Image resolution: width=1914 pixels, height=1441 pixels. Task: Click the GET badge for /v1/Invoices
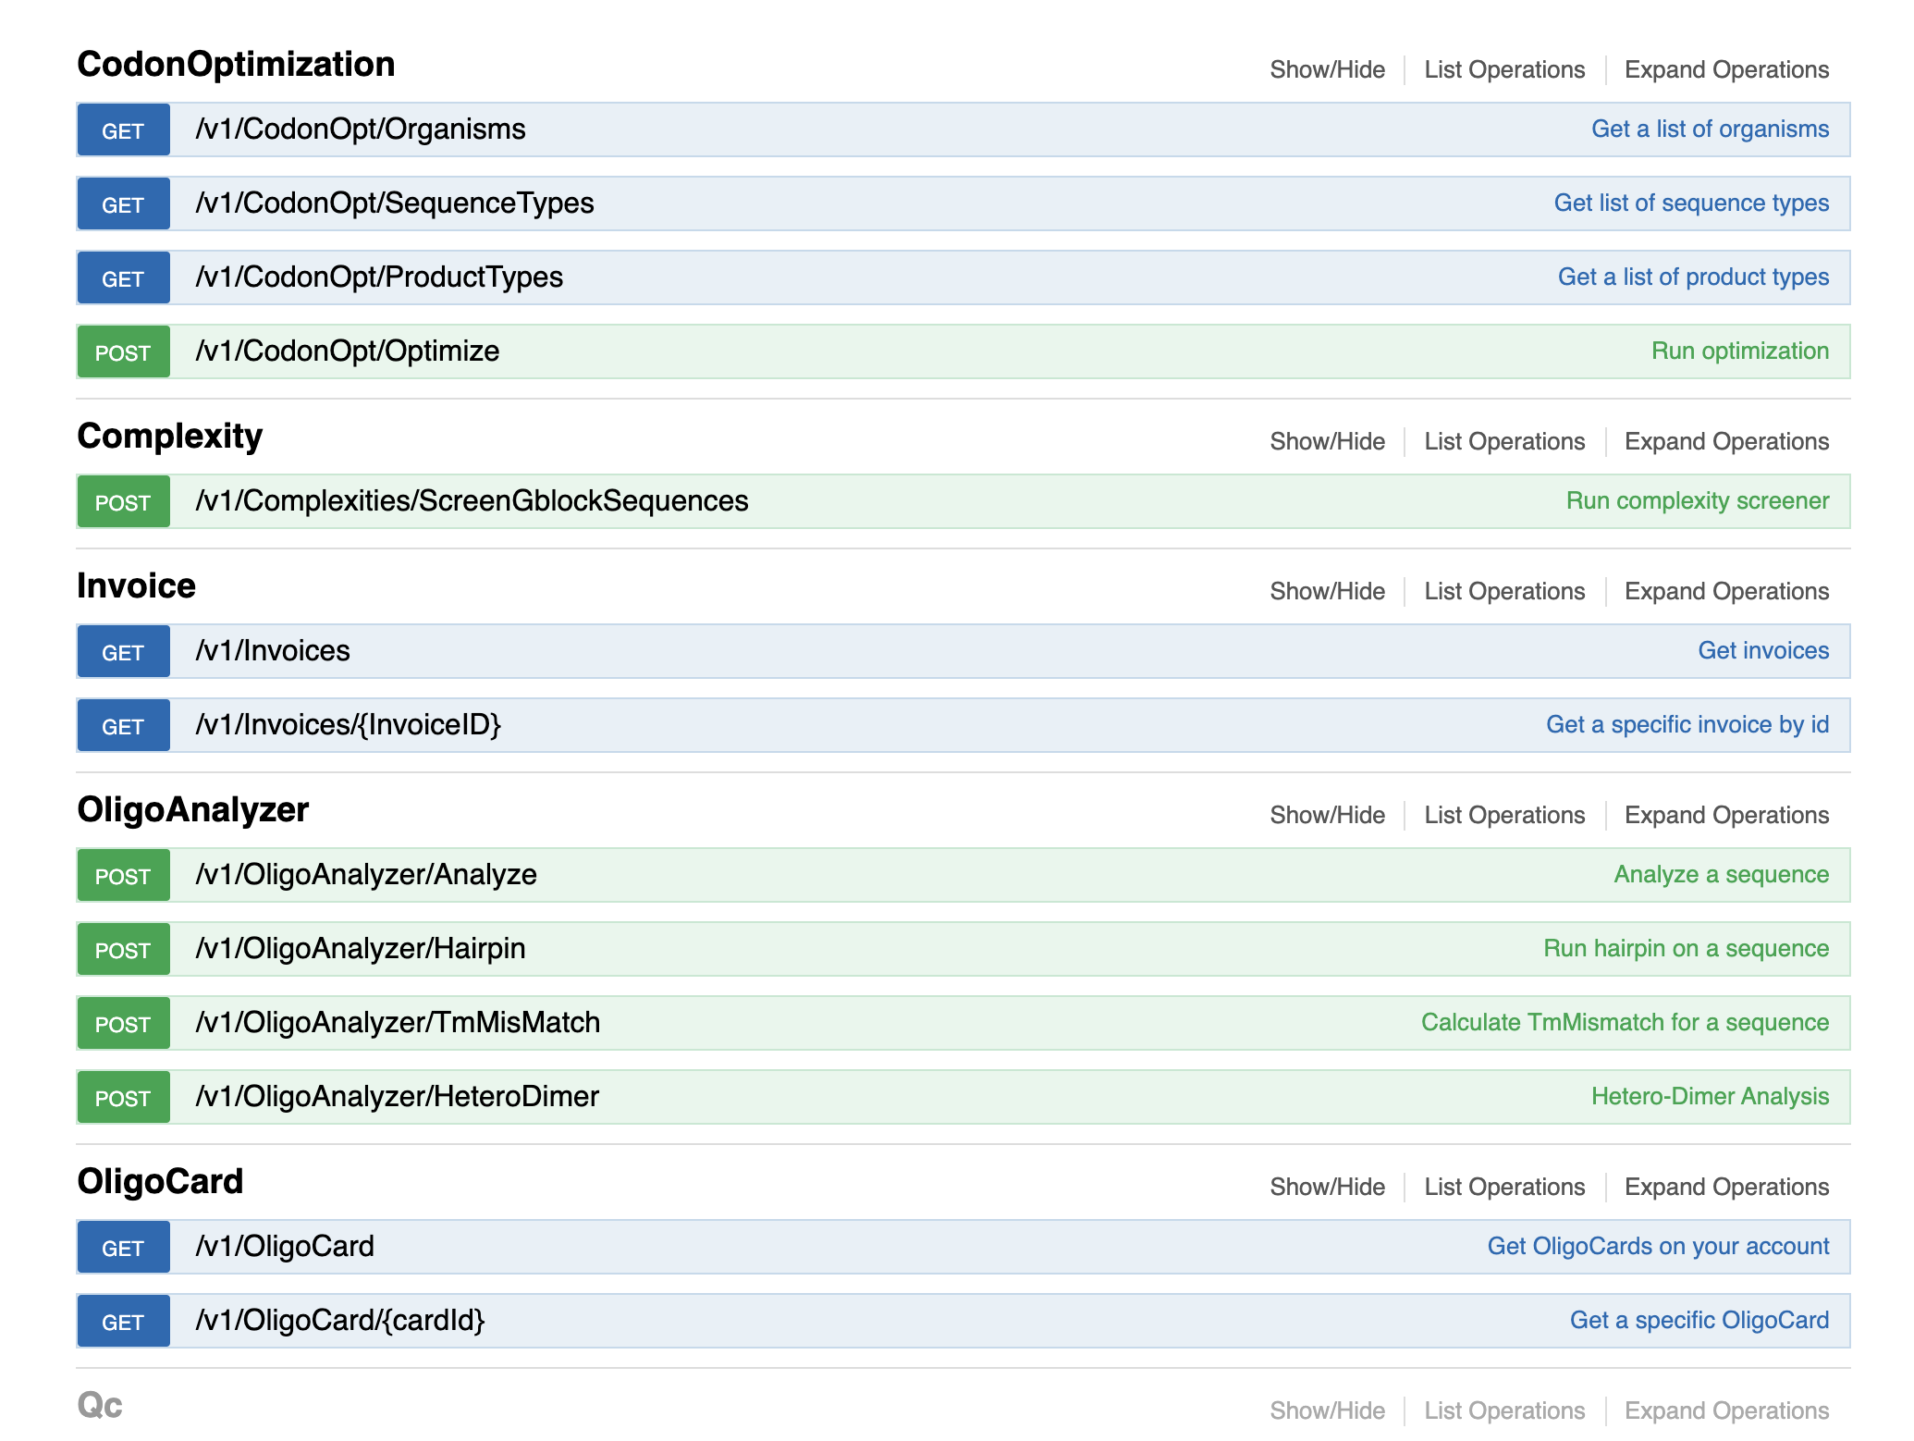(123, 651)
